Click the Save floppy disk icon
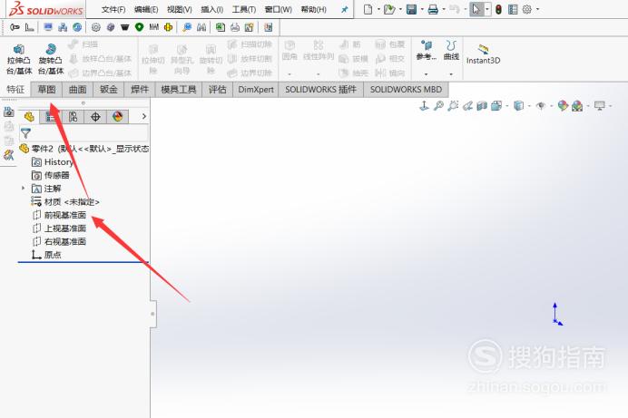628x418 pixels. [x=411, y=9]
